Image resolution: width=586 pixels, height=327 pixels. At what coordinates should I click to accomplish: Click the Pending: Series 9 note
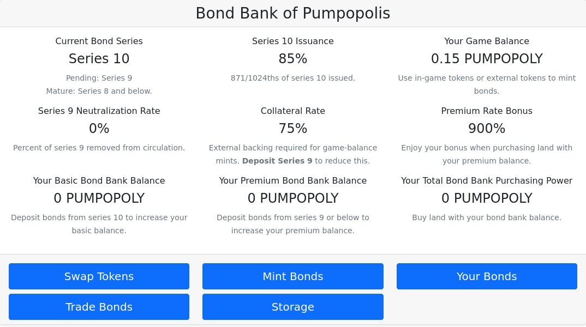pos(99,78)
